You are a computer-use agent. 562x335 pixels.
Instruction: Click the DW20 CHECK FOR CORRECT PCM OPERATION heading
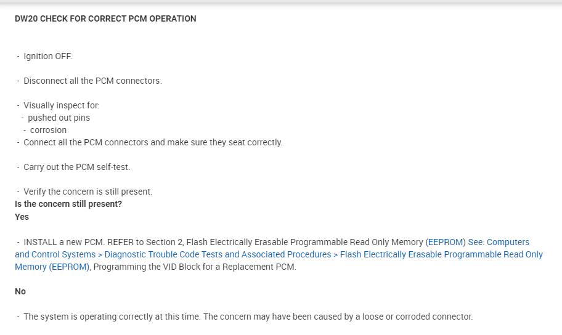(x=105, y=18)
